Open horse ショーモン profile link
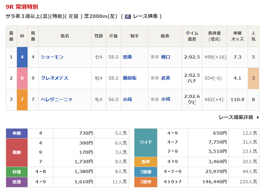The width and height of the screenshot is (265, 190). click(52, 57)
